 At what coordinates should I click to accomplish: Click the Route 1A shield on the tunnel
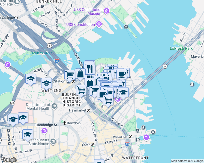click(x=165, y=67)
